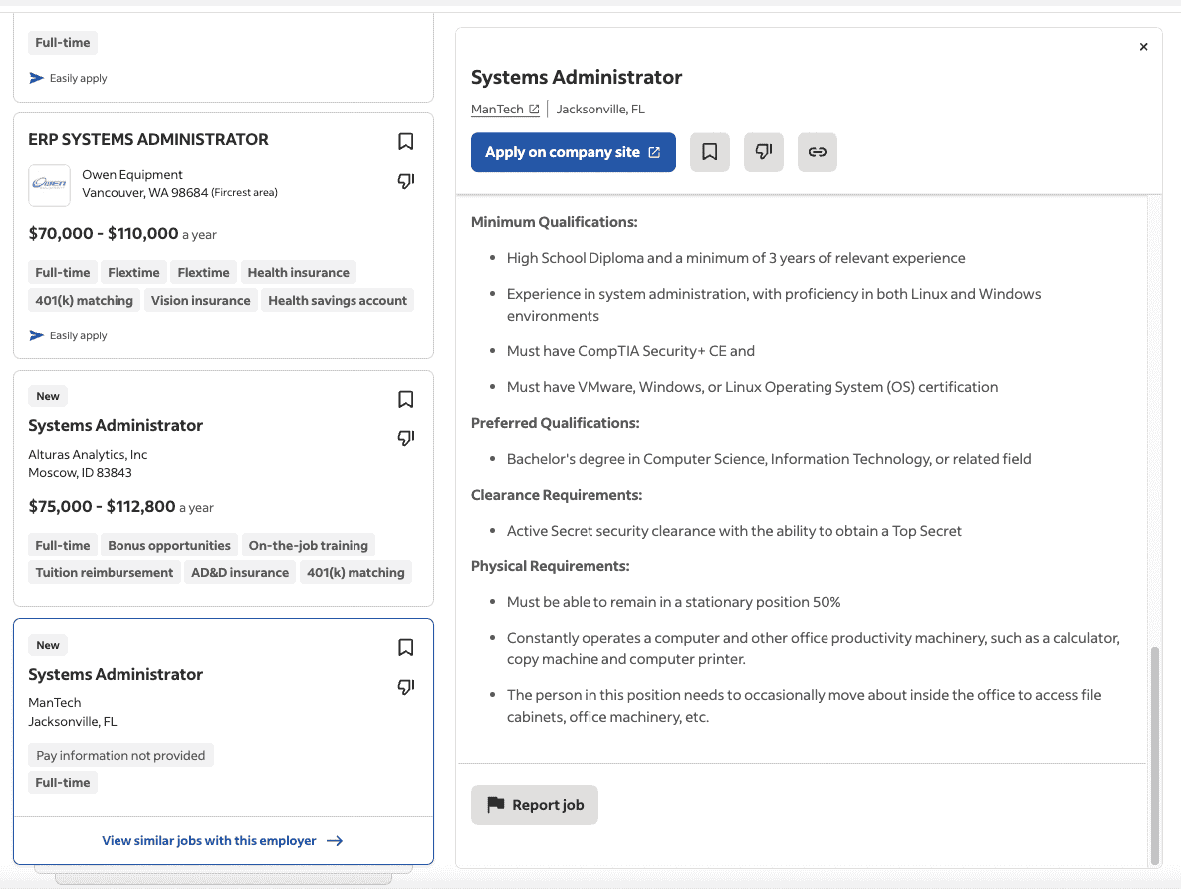Click Jacksonville, FL location in details header
1181x889 pixels.
(x=600, y=110)
